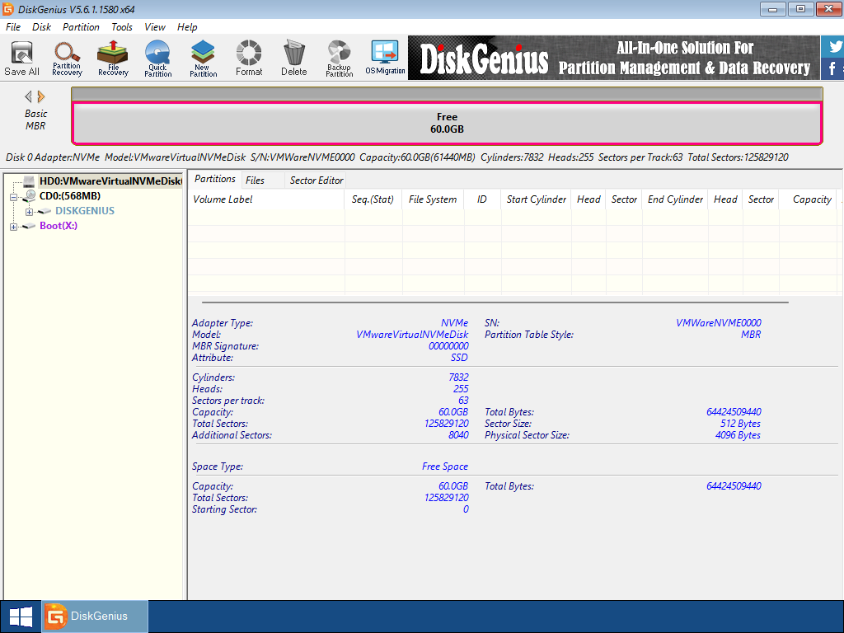Expand the CD0:(568MB) tree node
The width and height of the screenshot is (844, 633).
tap(13, 196)
